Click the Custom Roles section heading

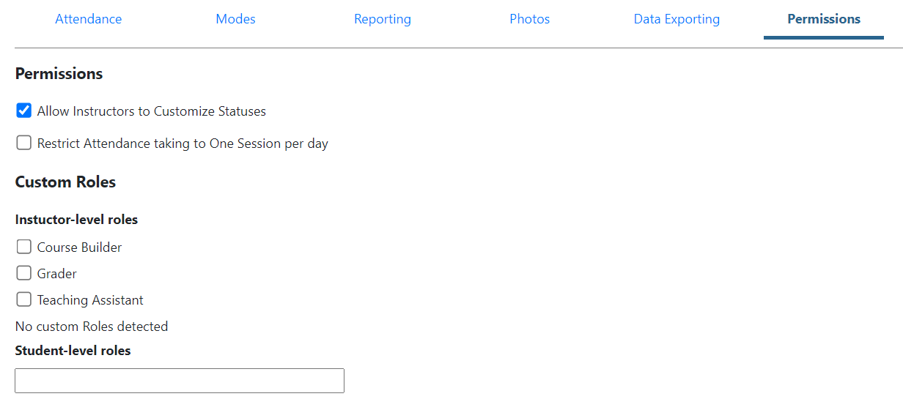coord(65,182)
